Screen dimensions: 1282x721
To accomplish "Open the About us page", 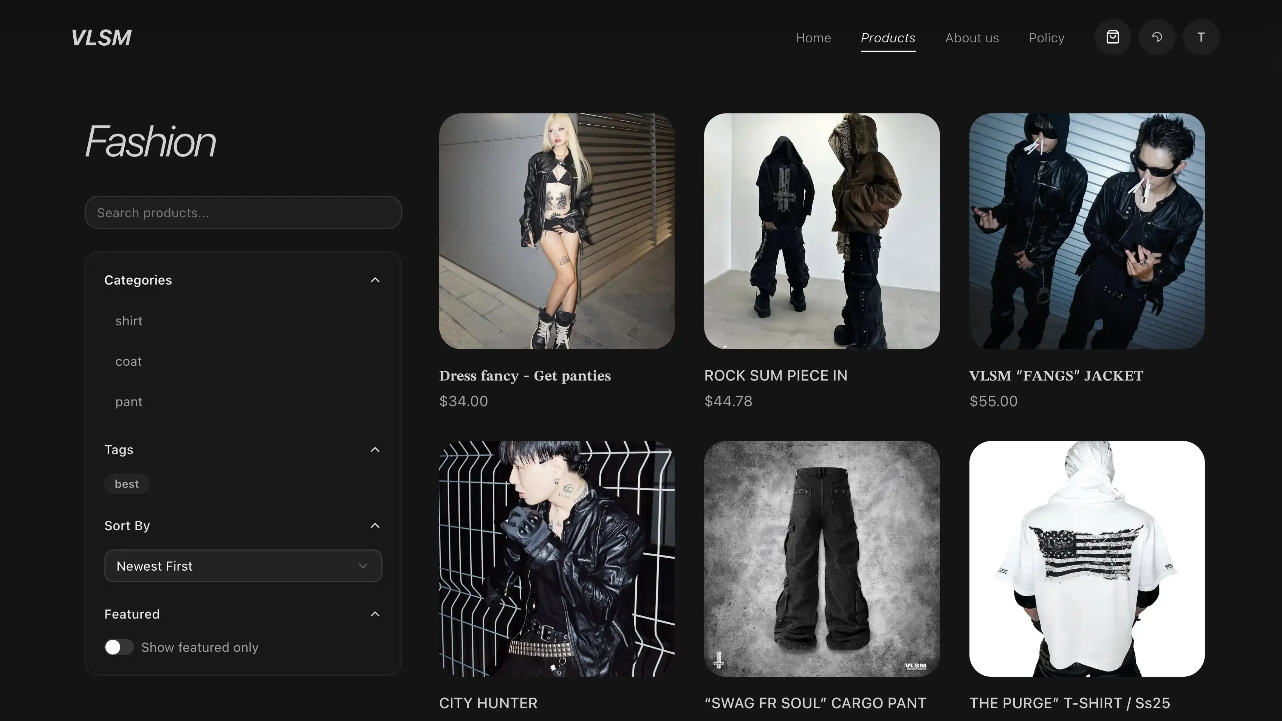I will point(971,38).
